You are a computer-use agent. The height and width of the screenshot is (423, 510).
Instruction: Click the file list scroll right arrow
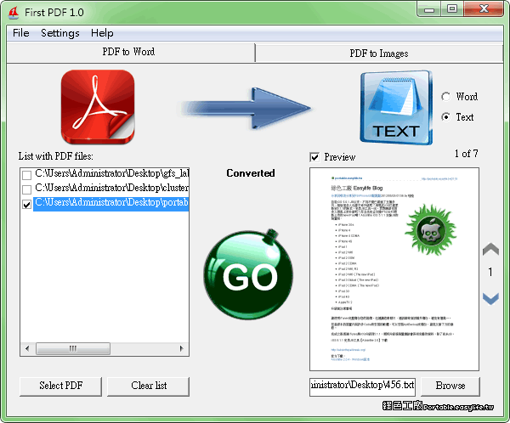pyautogui.click(x=182, y=348)
